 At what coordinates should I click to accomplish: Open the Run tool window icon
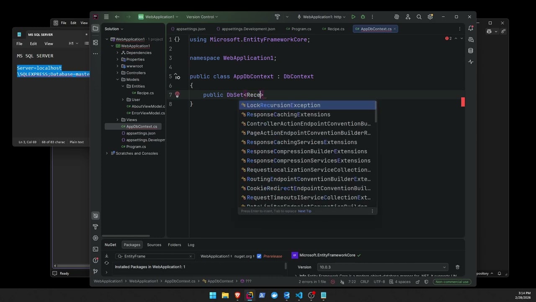[95, 238]
